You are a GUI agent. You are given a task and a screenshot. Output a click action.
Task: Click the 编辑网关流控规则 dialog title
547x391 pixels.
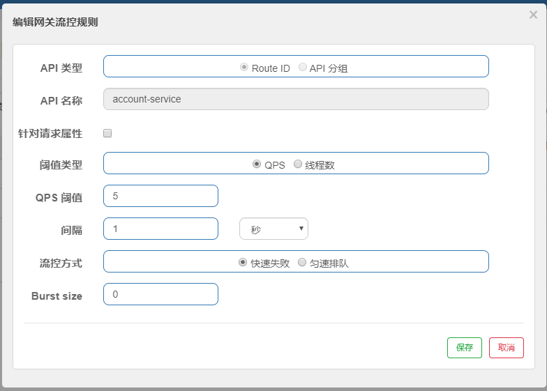pyautogui.click(x=55, y=22)
